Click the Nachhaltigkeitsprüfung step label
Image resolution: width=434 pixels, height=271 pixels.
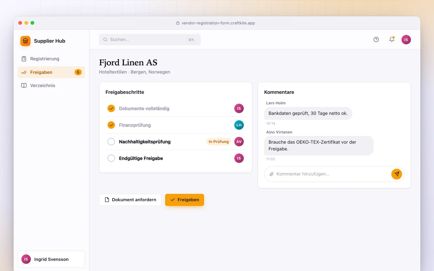pyautogui.click(x=145, y=142)
